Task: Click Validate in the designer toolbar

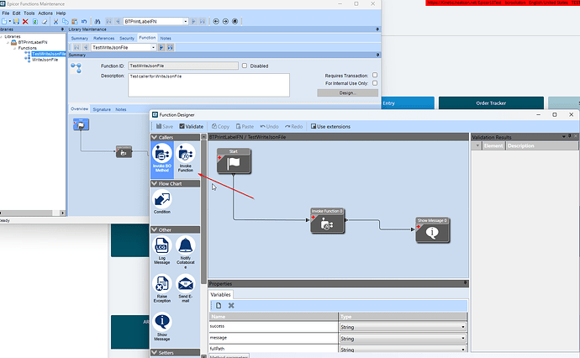Action: click(x=192, y=127)
